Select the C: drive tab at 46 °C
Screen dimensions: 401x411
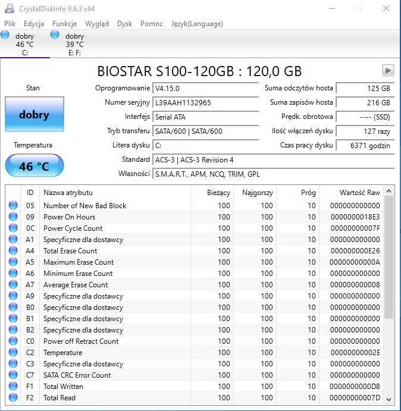[x=24, y=44]
